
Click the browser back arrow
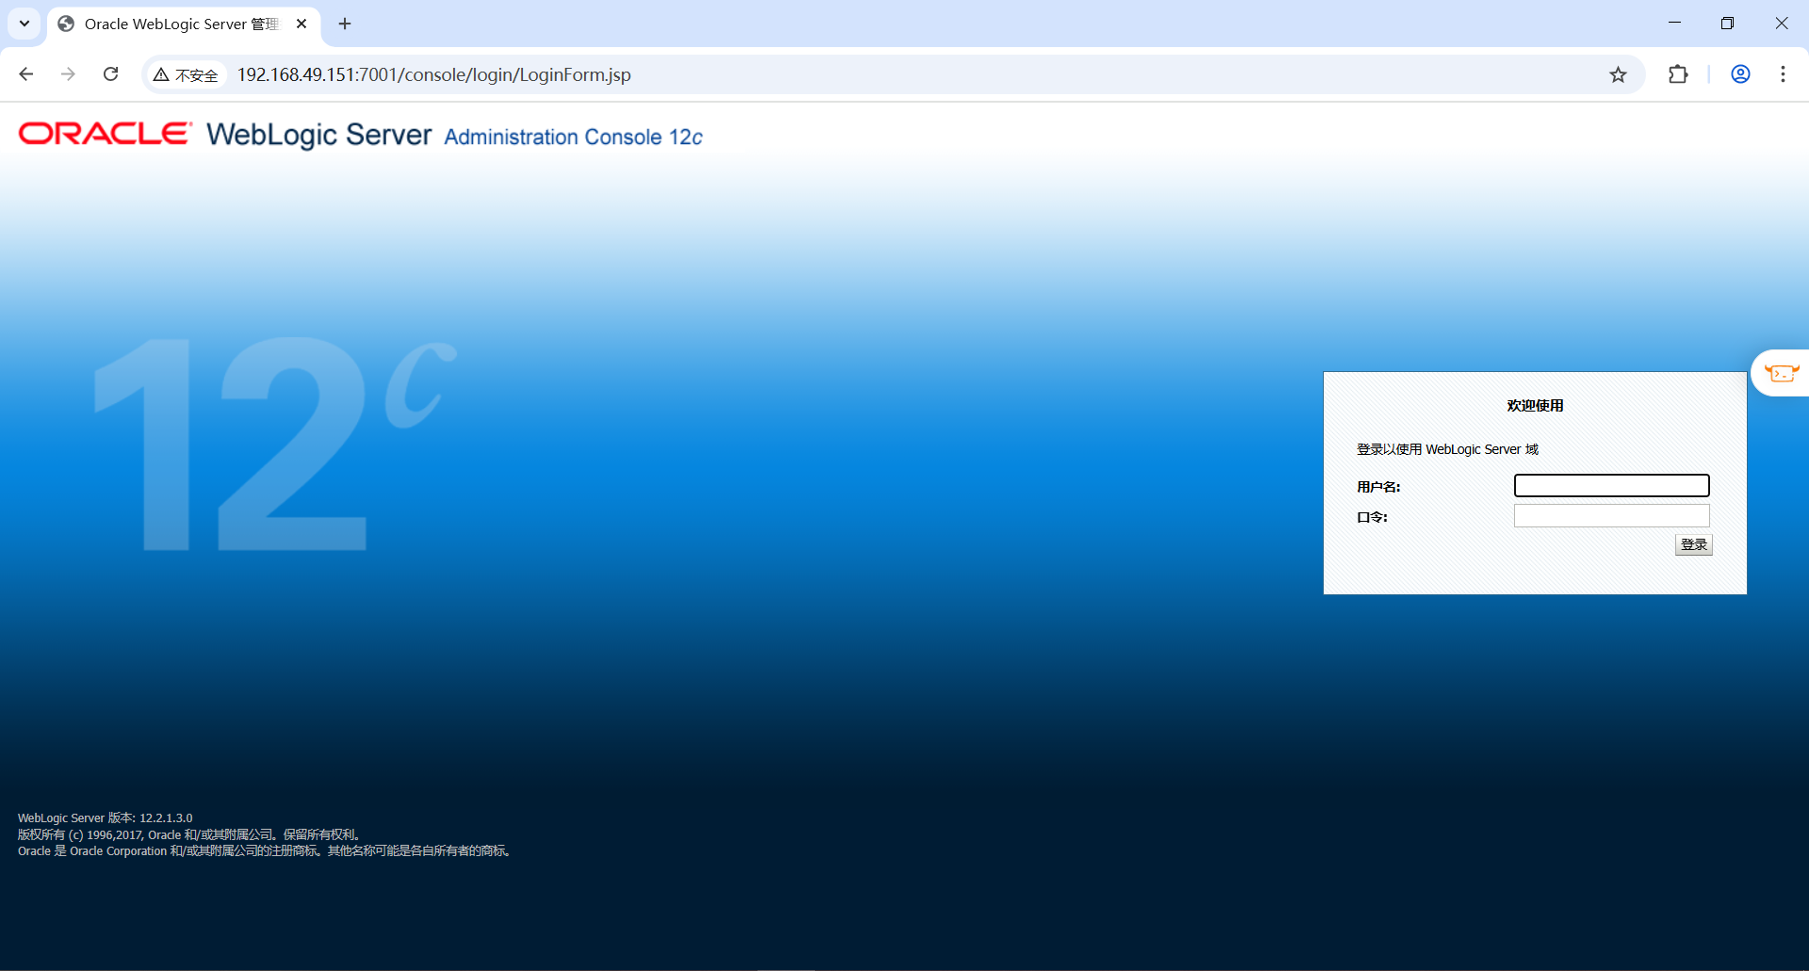26,74
